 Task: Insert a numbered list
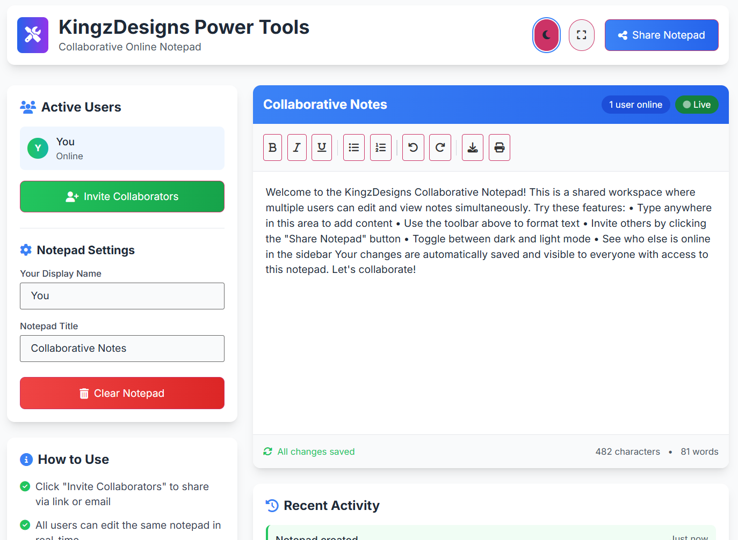point(381,147)
